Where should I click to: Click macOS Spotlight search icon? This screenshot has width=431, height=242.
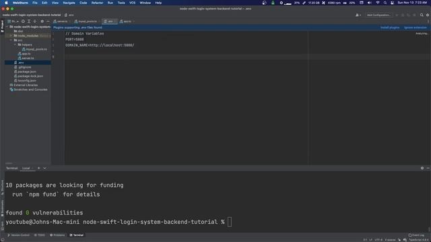[x=385, y=3]
